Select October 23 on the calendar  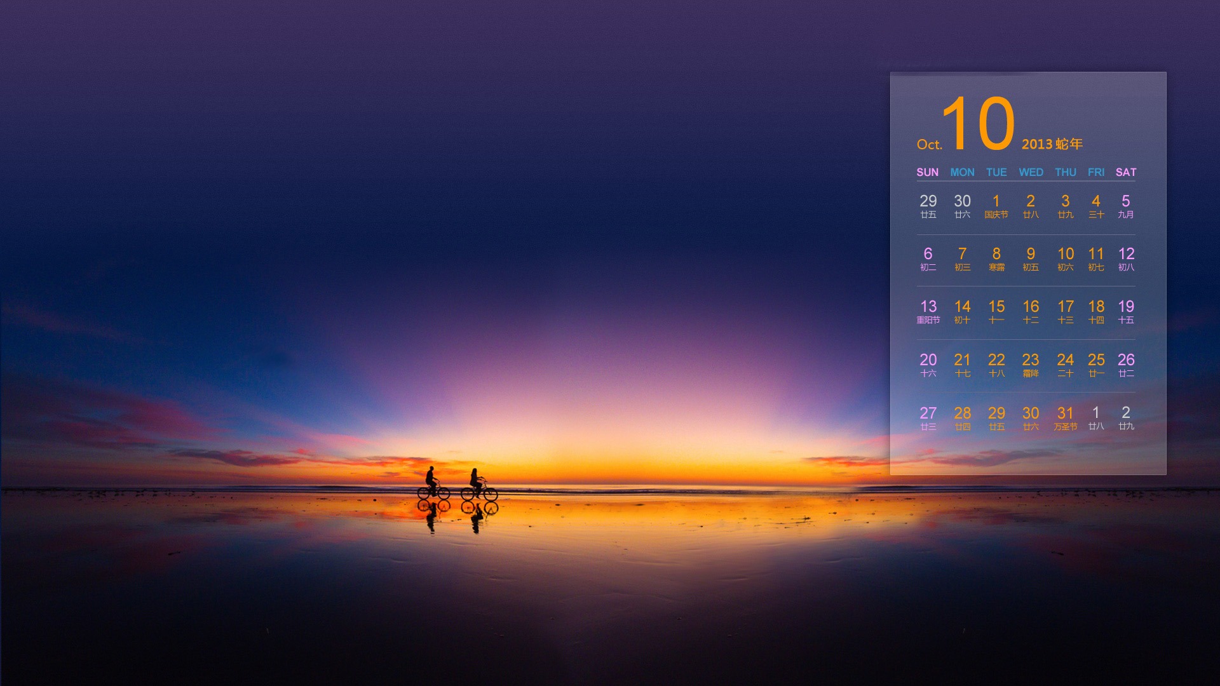(x=1030, y=365)
